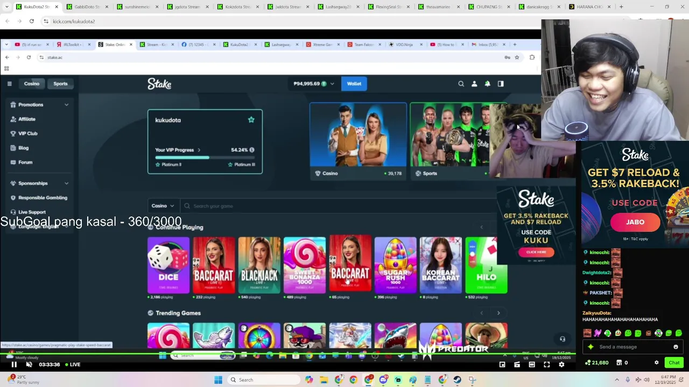
Task: Unmute the stream volume
Action: tap(29, 364)
